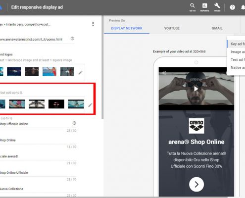Select the swimmer adjusting goggles image thumbnail
This screenshot has height=198, width=245.
(x=32, y=71)
